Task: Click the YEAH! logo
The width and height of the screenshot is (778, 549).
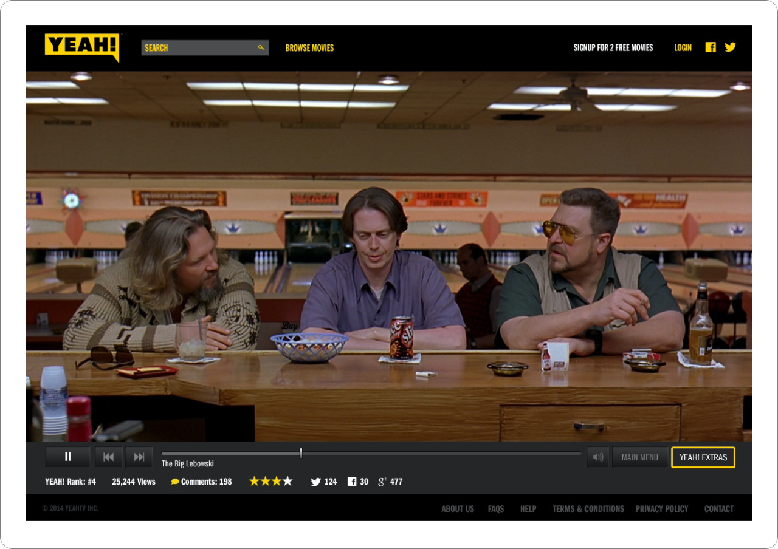Action: click(x=82, y=47)
